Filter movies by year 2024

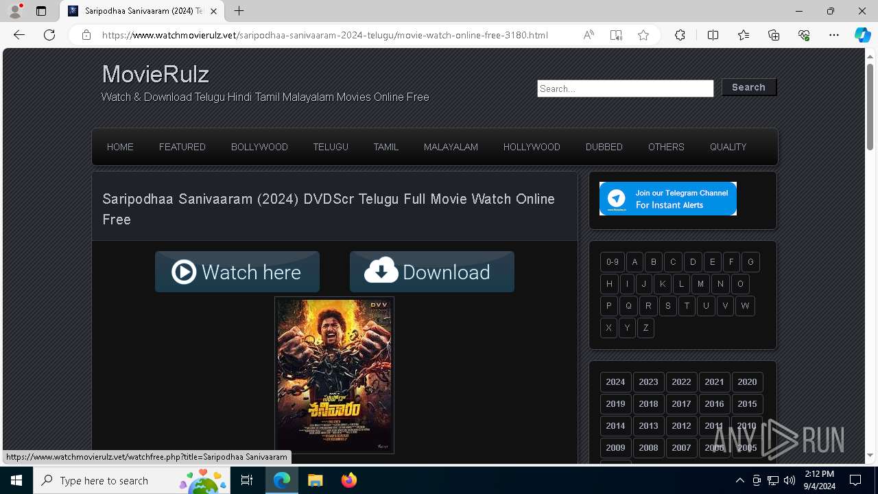coord(615,382)
